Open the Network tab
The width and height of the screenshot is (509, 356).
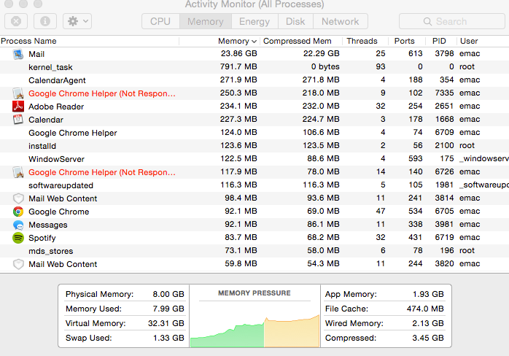click(x=341, y=21)
